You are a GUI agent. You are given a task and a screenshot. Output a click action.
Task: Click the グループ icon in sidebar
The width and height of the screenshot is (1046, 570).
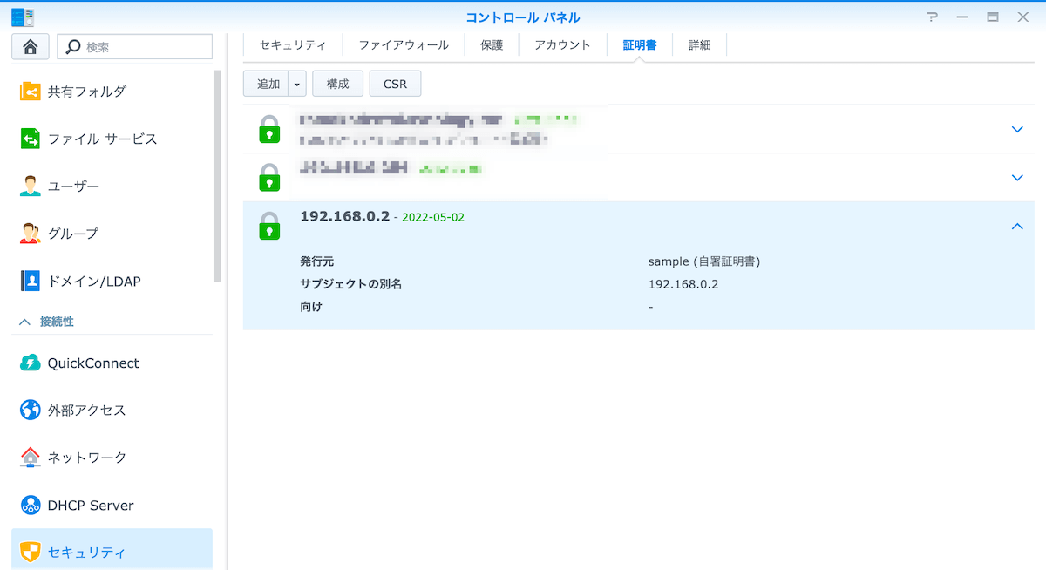31,234
